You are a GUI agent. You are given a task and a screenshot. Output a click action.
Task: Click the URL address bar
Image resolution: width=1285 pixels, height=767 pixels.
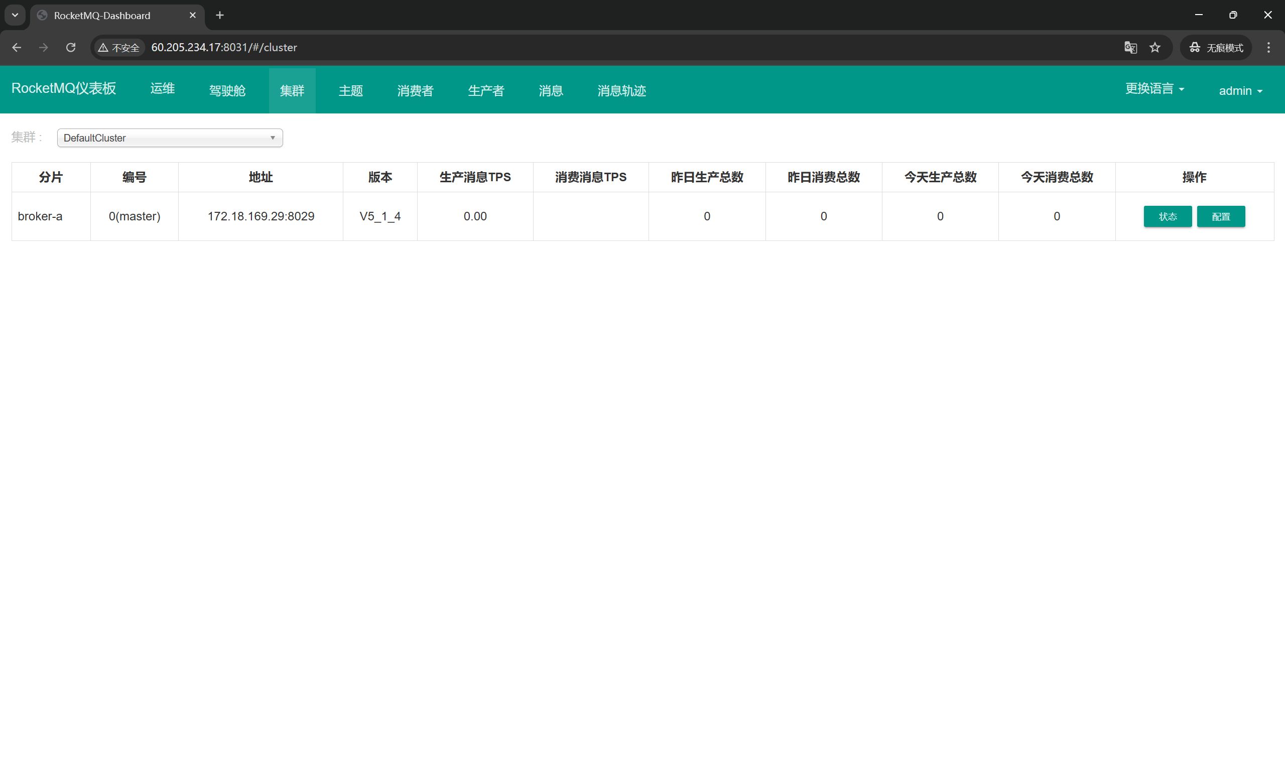tap(620, 48)
